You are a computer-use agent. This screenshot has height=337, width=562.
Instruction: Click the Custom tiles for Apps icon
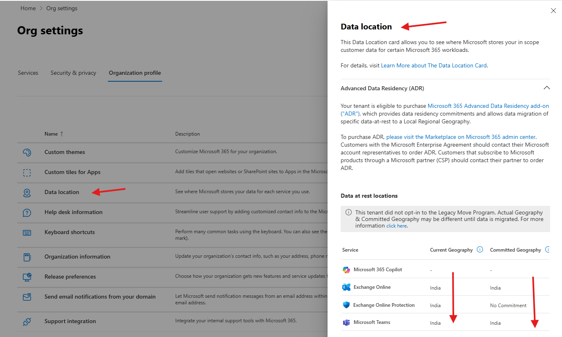(x=27, y=172)
